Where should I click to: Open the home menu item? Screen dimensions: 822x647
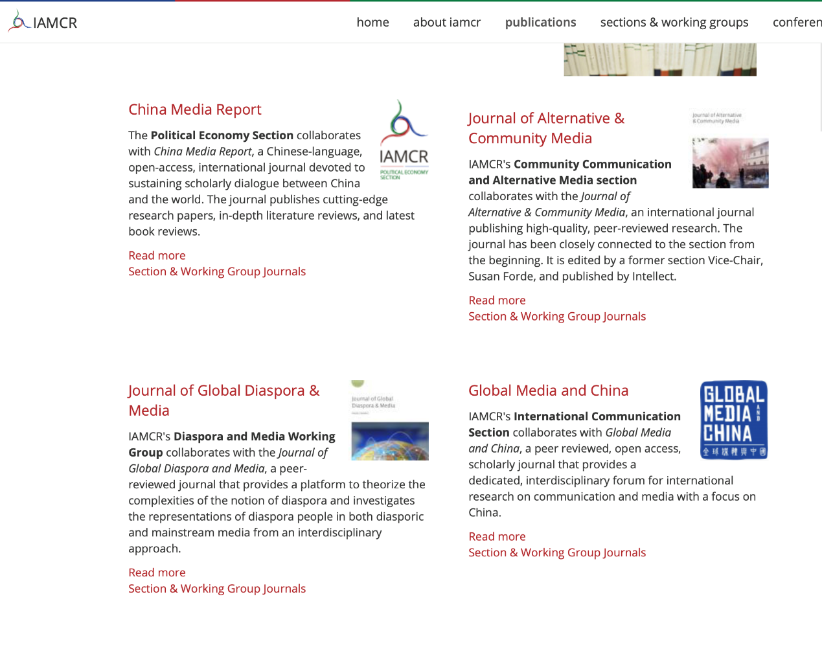point(372,22)
